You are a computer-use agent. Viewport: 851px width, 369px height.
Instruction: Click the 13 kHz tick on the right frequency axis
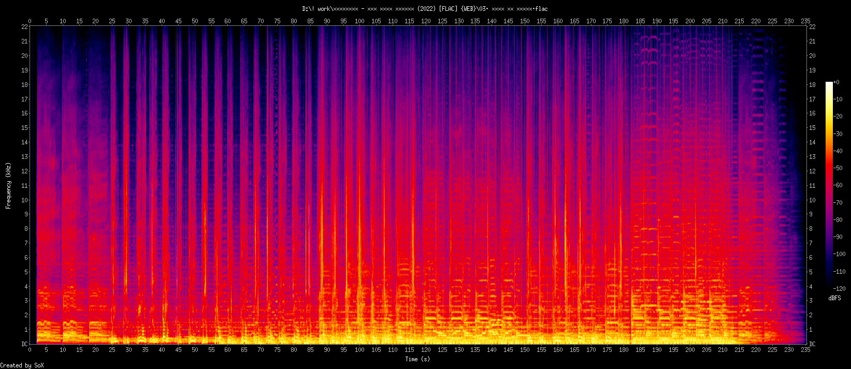(812, 157)
